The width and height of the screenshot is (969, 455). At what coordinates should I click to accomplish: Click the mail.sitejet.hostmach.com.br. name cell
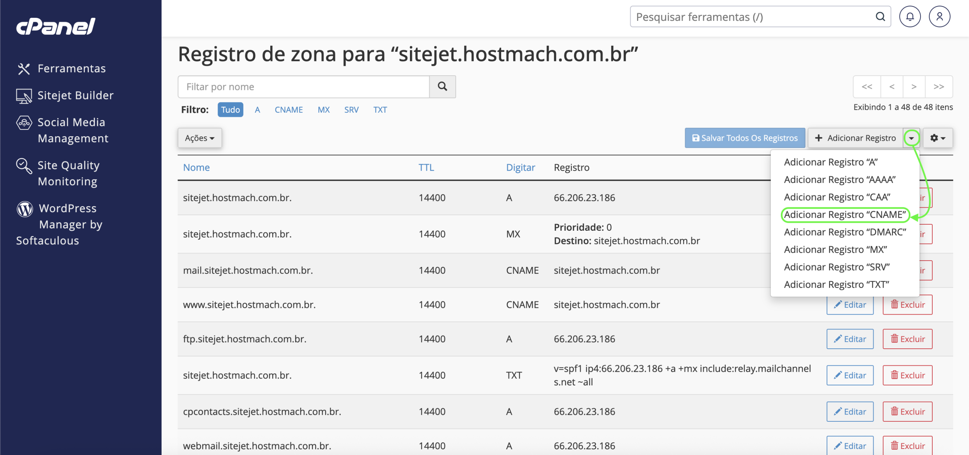click(x=248, y=270)
